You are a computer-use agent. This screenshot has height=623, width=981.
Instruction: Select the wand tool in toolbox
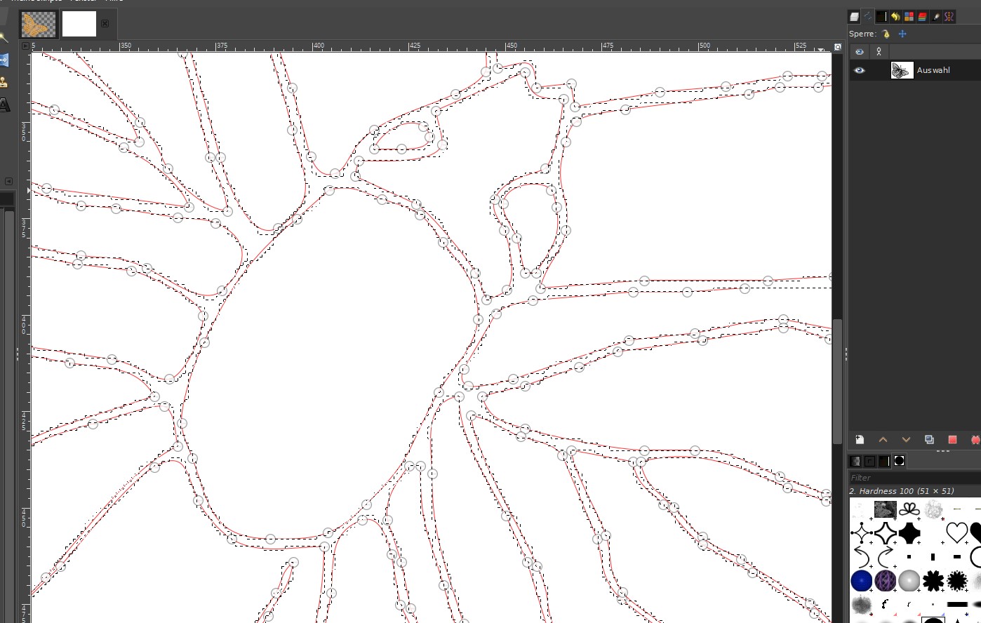tap(4, 38)
